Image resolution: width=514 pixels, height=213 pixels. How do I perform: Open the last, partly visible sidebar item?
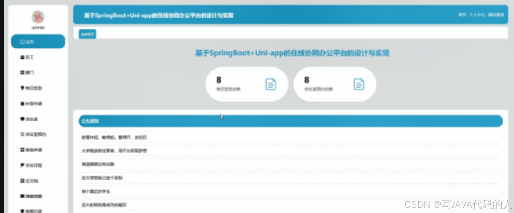(38, 210)
